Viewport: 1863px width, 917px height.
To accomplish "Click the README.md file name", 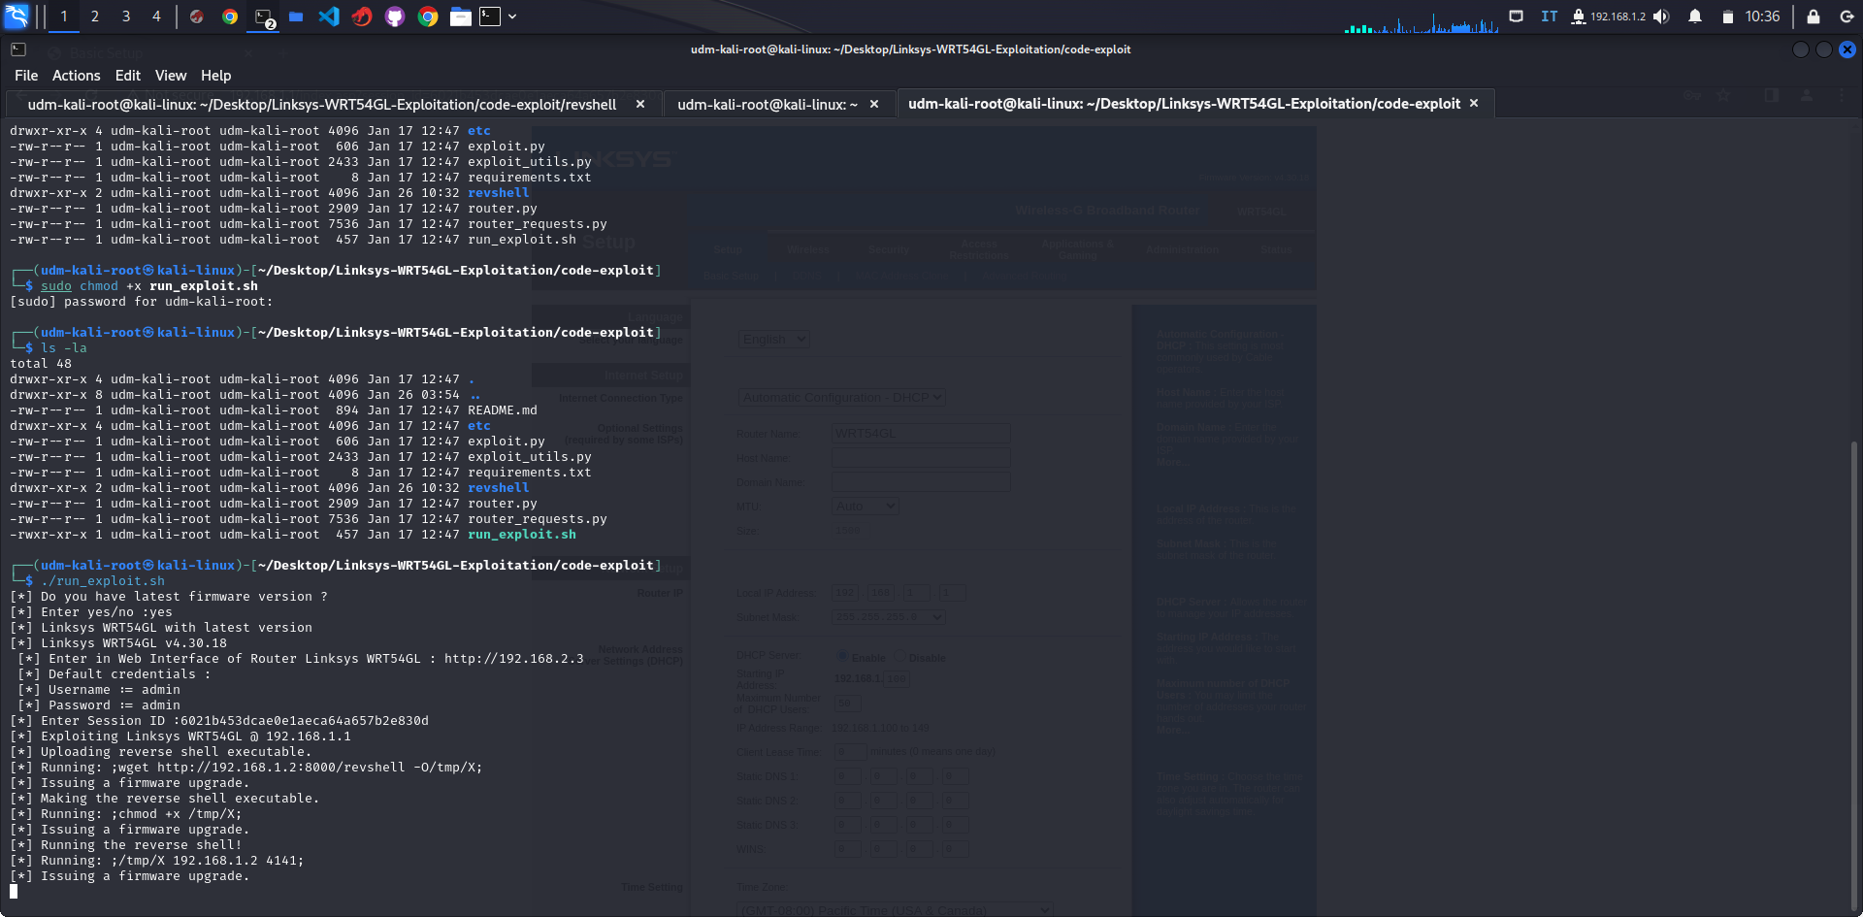I will tap(503, 410).
